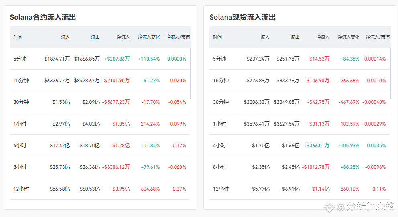Click the +$366.51万 net inflow value
Viewport: 398px width, 217px height.
(x=317, y=146)
